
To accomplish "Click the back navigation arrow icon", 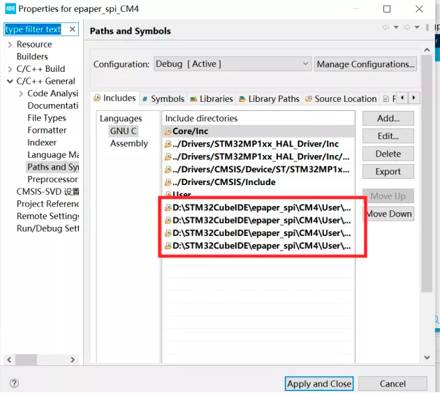I will [x=386, y=27].
